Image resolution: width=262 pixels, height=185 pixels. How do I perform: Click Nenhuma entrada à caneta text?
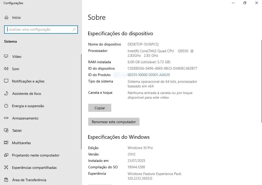(x=160, y=95)
